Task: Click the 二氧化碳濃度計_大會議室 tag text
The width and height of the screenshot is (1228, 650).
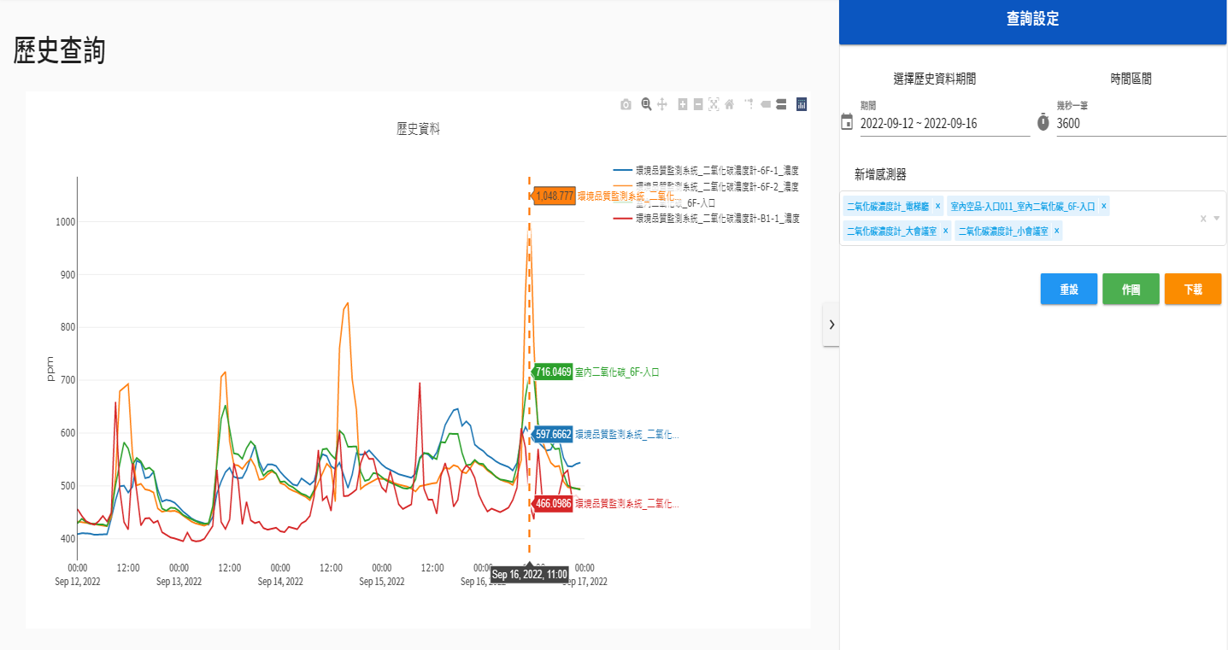Action: click(891, 231)
